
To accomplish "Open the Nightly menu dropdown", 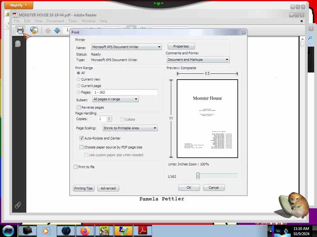I will click(x=19, y=5).
